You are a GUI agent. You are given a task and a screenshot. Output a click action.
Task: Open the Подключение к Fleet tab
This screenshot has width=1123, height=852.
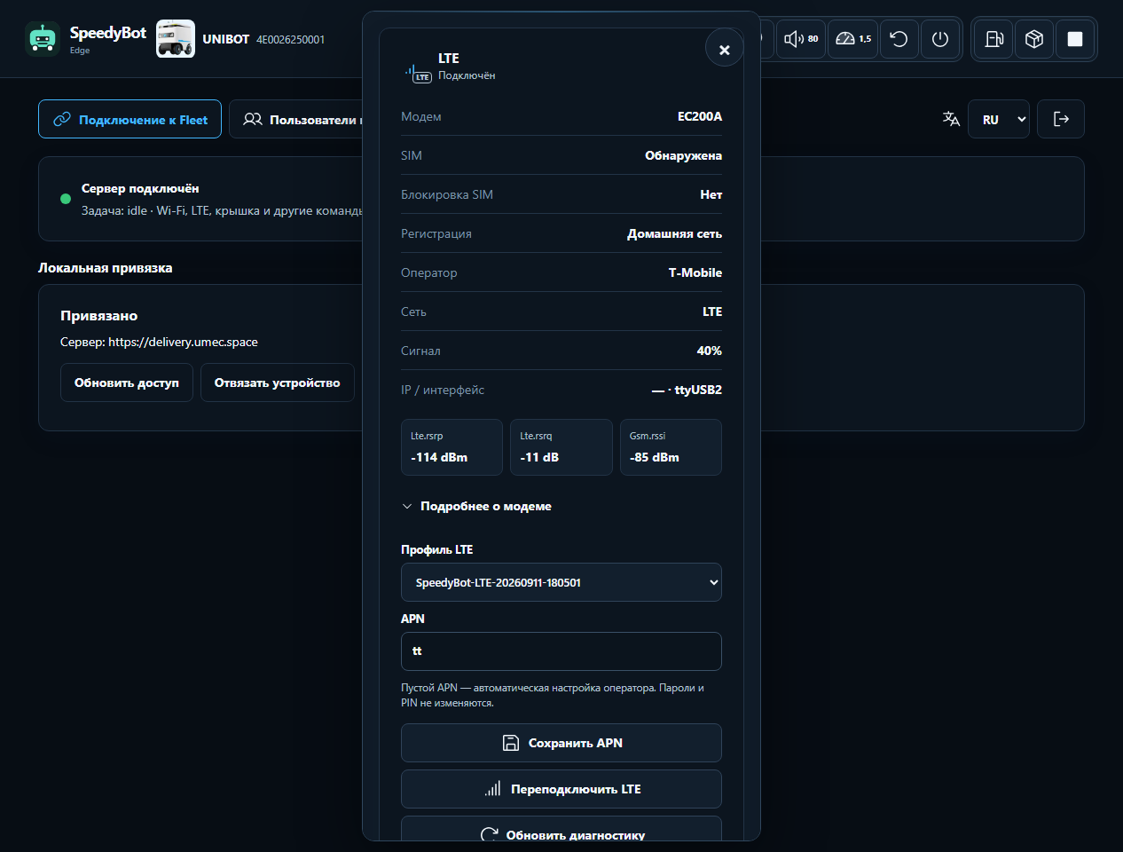130,119
